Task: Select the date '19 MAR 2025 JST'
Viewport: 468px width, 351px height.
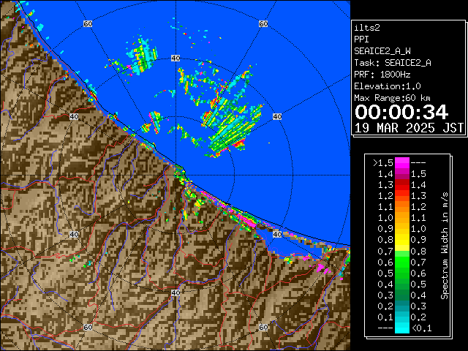Action: point(409,128)
